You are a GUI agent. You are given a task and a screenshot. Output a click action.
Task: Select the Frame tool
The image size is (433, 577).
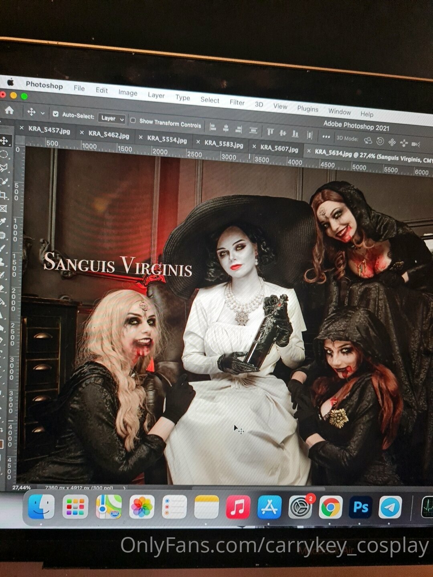(4, 208)
